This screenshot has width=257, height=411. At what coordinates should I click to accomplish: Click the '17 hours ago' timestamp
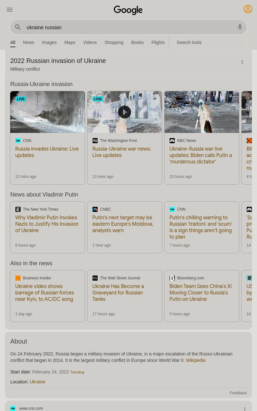coord(103,314)
